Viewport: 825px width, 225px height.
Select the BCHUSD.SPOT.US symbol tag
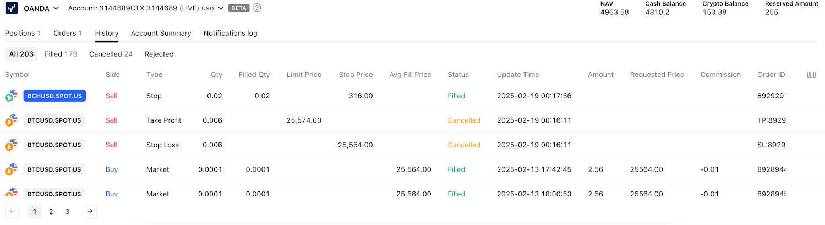pyautogui.click(x=54, y=96)
